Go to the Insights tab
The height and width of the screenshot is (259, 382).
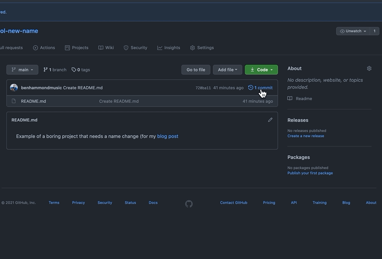click(x=169, y=48)
